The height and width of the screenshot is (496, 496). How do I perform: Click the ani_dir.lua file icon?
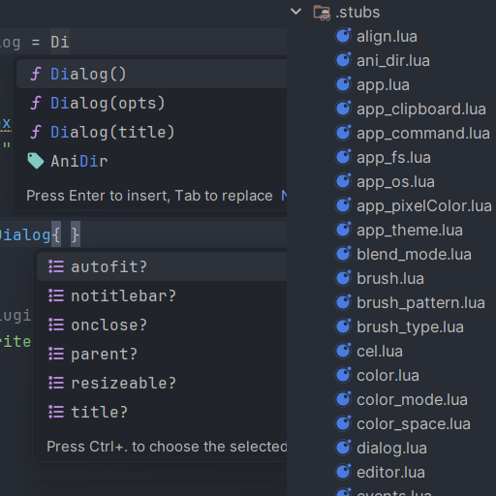[343, 60]
